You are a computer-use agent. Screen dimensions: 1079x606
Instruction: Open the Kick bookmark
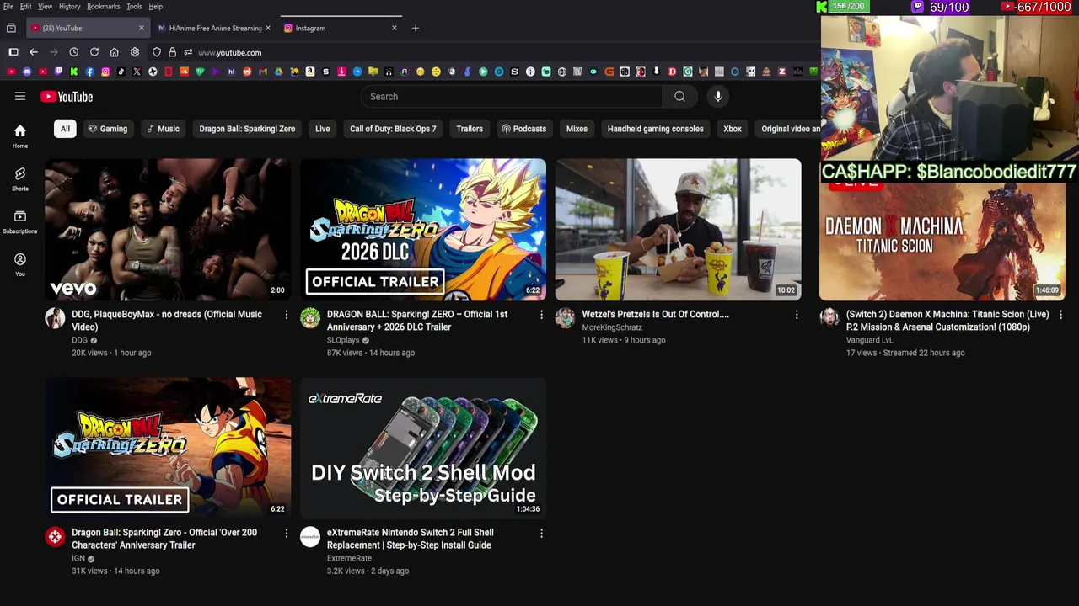point(74,72)
